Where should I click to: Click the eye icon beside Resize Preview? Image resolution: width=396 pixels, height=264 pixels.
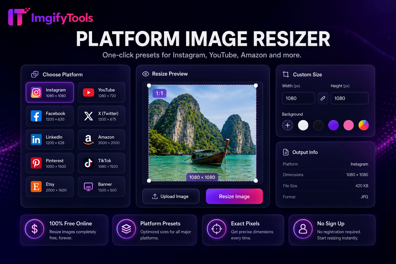coord(146,74)
